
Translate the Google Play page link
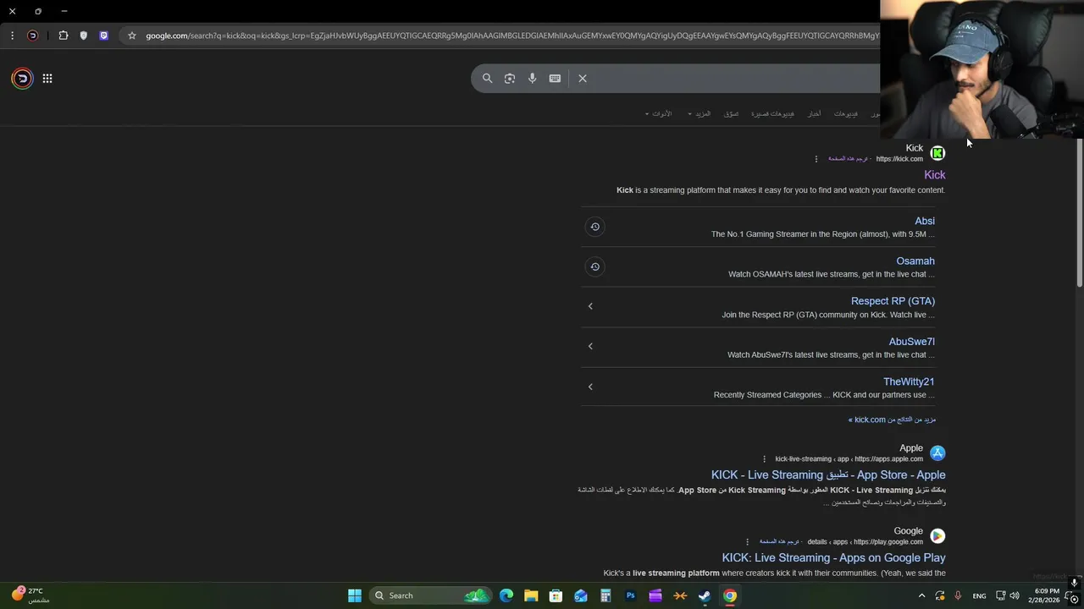tap(779, 542)
